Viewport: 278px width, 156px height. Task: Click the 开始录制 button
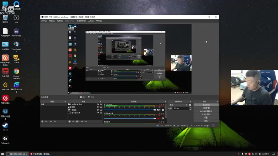(x=206, y=108)
